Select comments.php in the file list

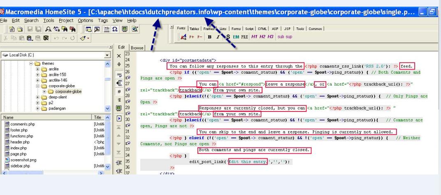(23, 124)
